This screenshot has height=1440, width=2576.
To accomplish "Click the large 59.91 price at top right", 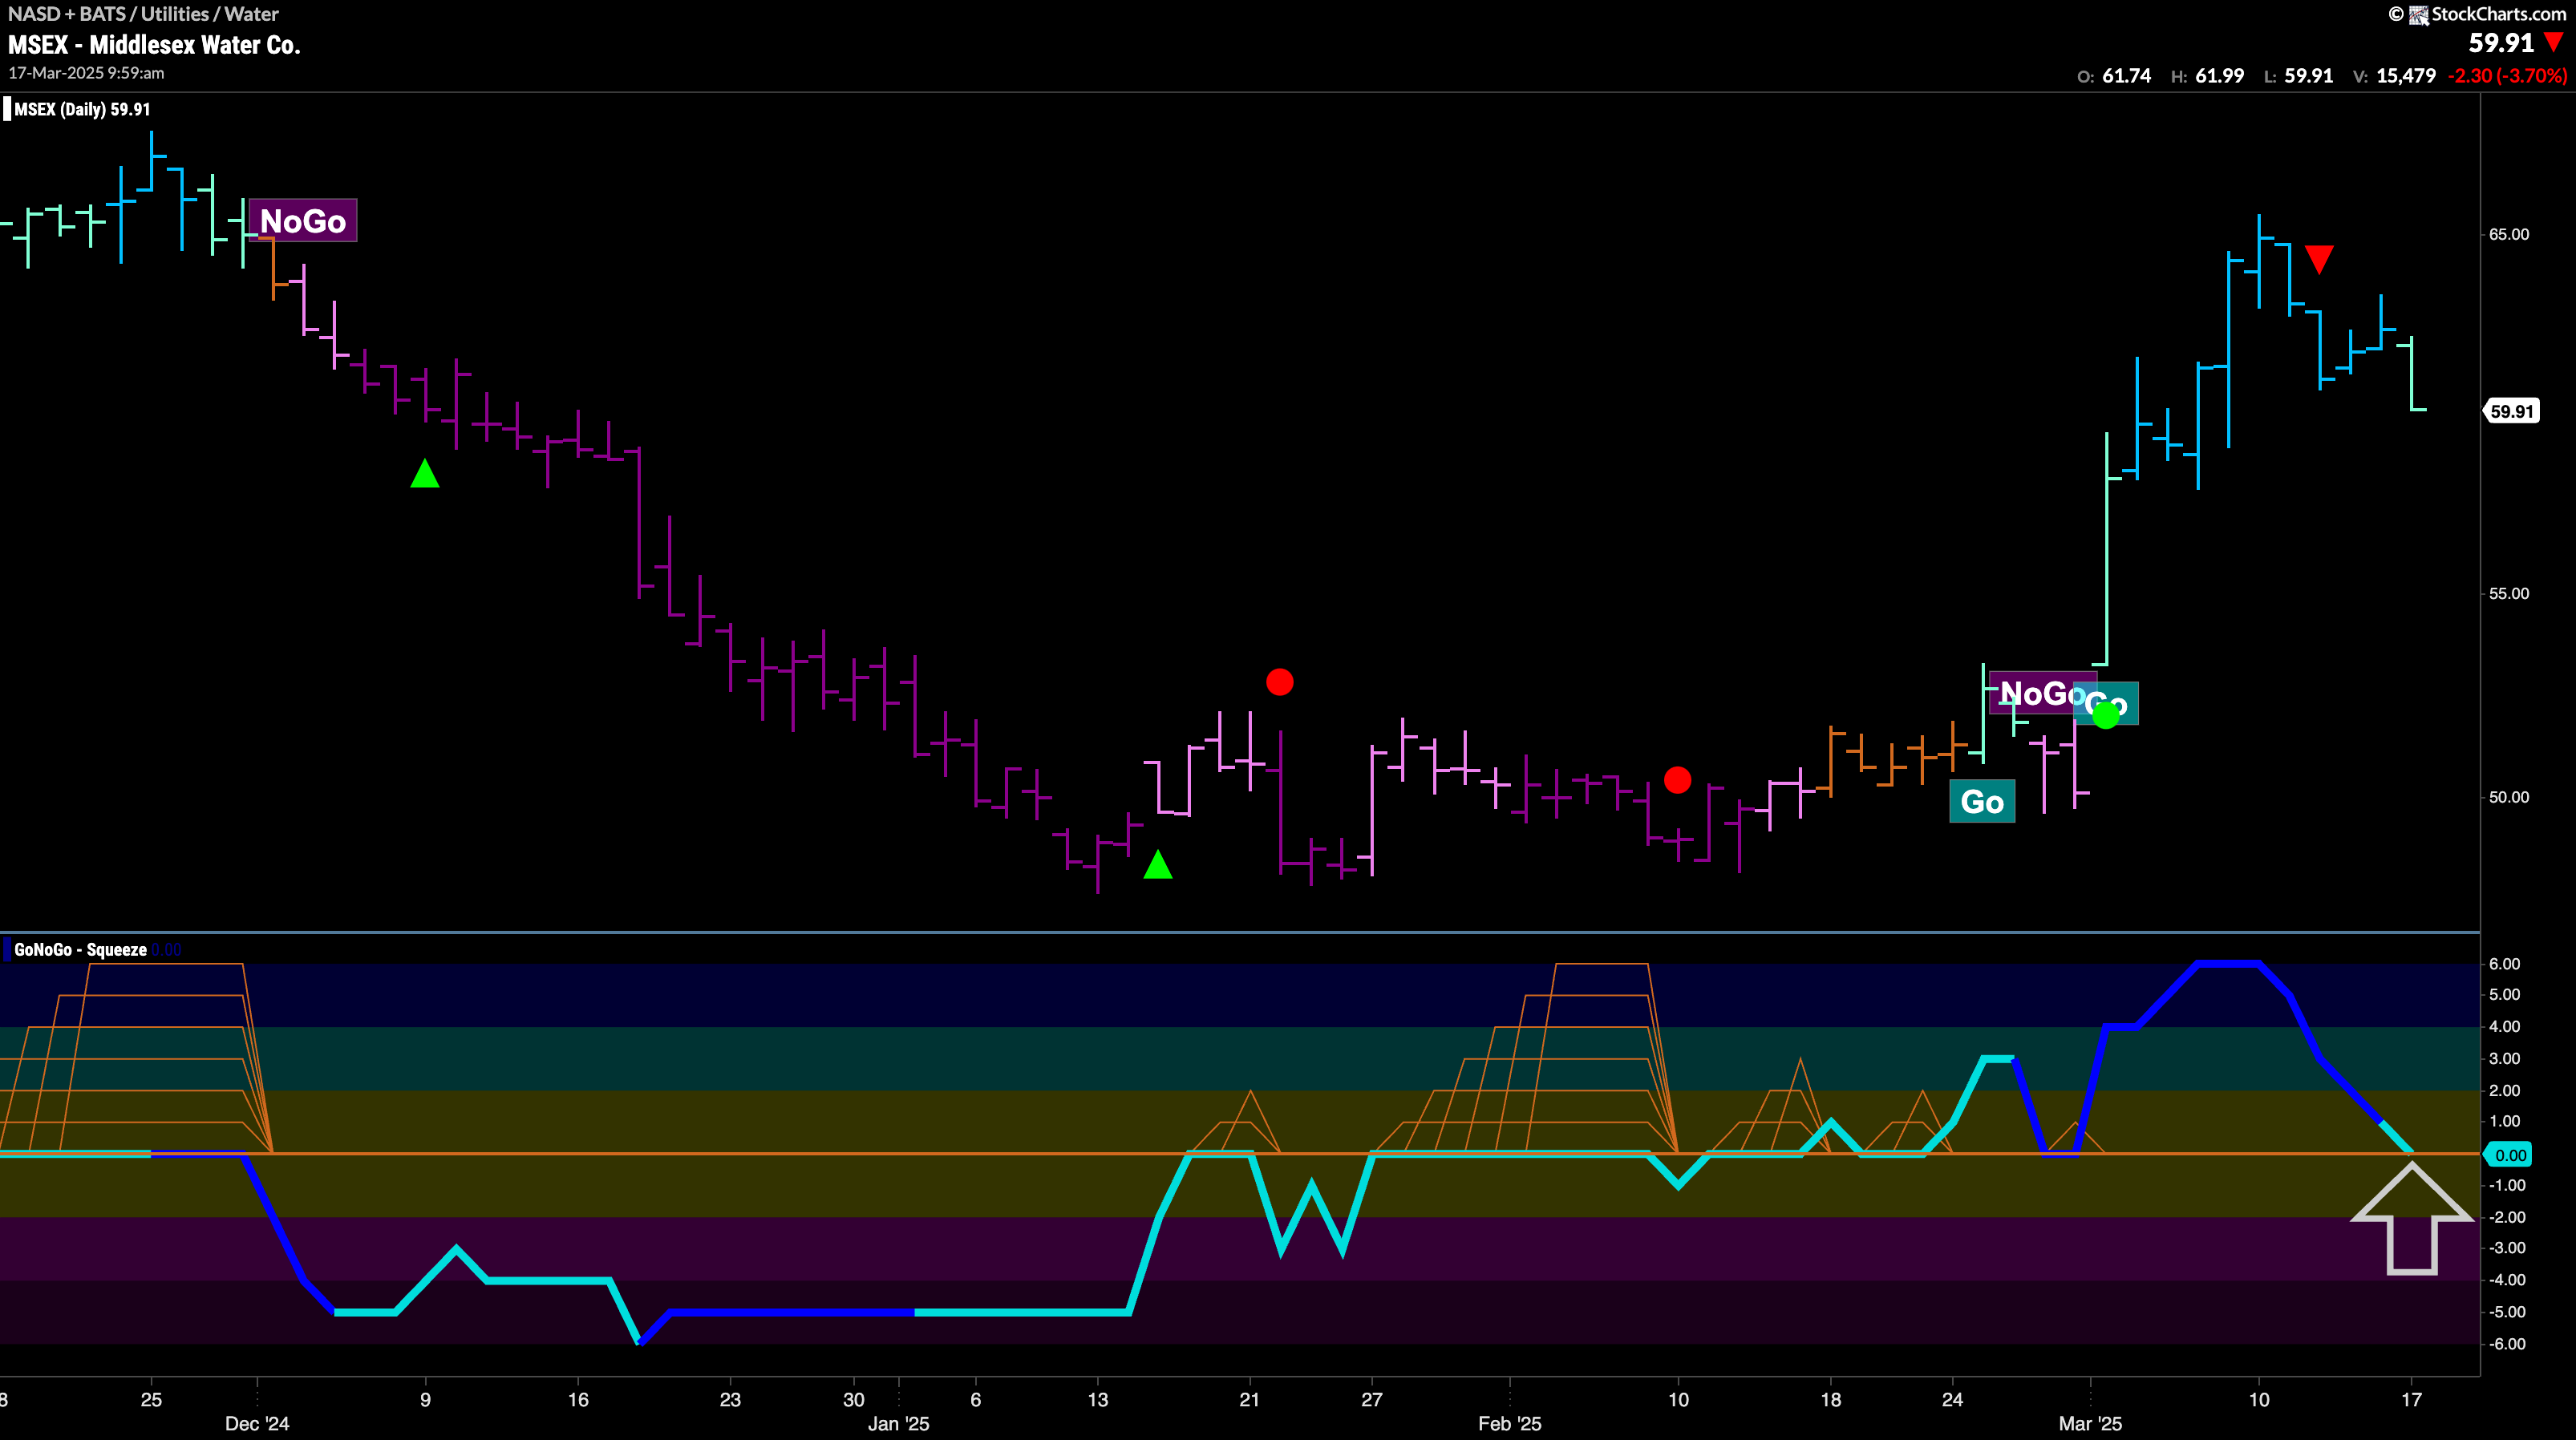I will pos(2501,43).
